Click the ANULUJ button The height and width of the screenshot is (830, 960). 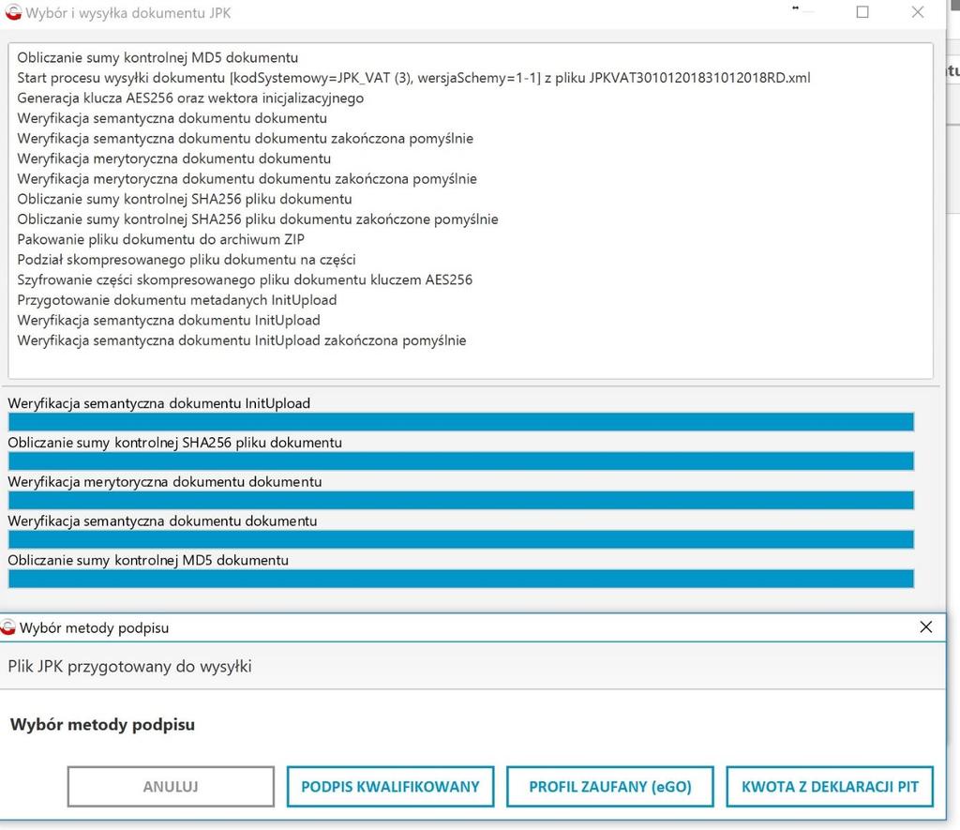click(171, 786)
